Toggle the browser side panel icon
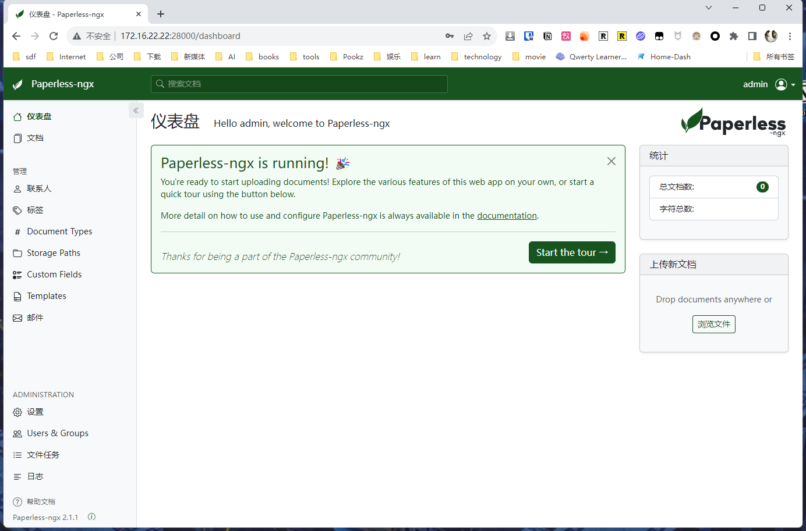 tap(752, 36)
